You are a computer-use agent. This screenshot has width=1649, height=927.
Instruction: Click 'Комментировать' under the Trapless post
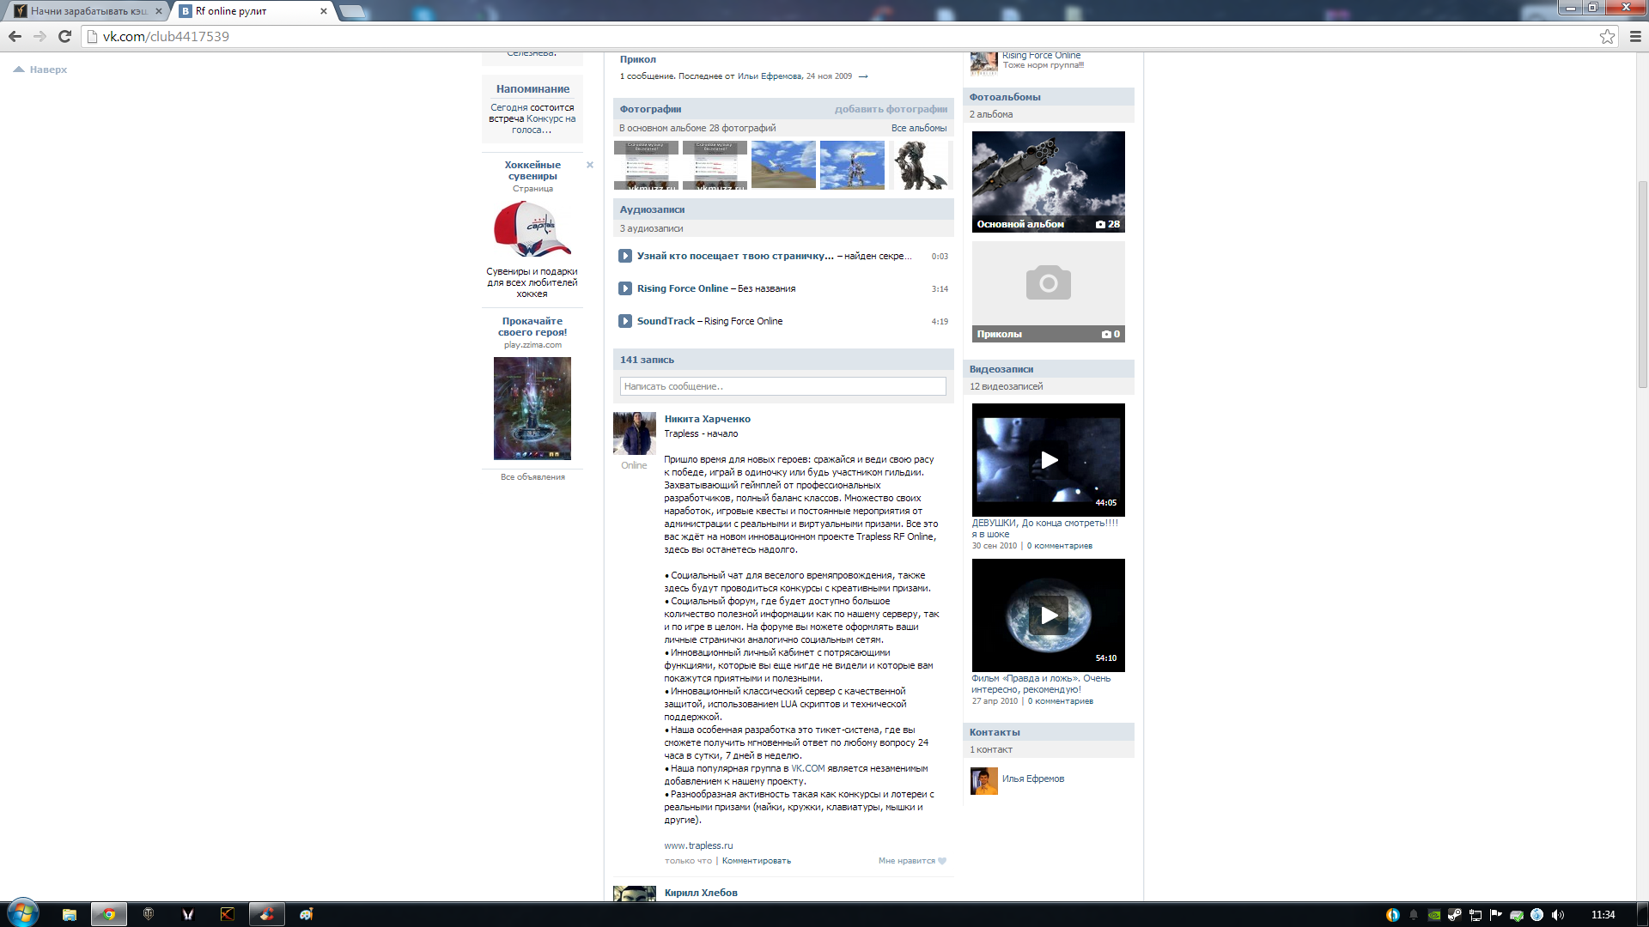(756, 861)
